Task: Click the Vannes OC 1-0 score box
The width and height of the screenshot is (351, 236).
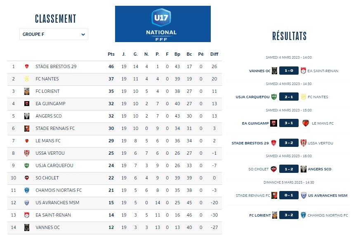Action: [289, 71]
